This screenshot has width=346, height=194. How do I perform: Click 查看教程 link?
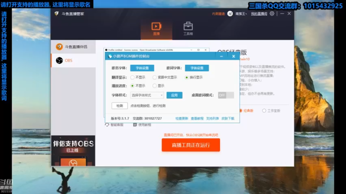coord(197,118)
